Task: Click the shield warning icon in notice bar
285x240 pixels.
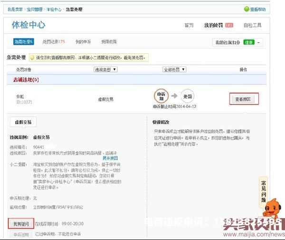Action: (x=32, y=58)
